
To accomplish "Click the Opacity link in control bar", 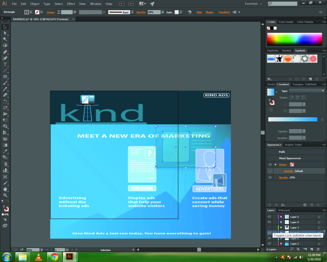I will (x=141, y=12).
